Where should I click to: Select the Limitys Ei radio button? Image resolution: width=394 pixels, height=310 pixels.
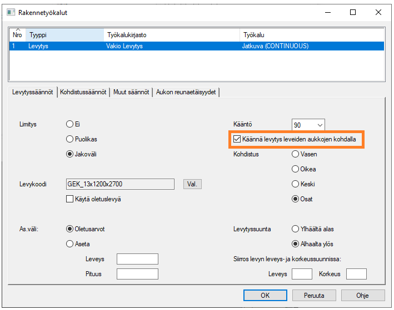click(70, 124)
